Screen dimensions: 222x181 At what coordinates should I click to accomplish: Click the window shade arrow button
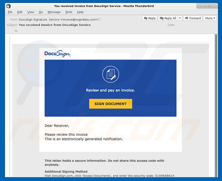[200, 6]
